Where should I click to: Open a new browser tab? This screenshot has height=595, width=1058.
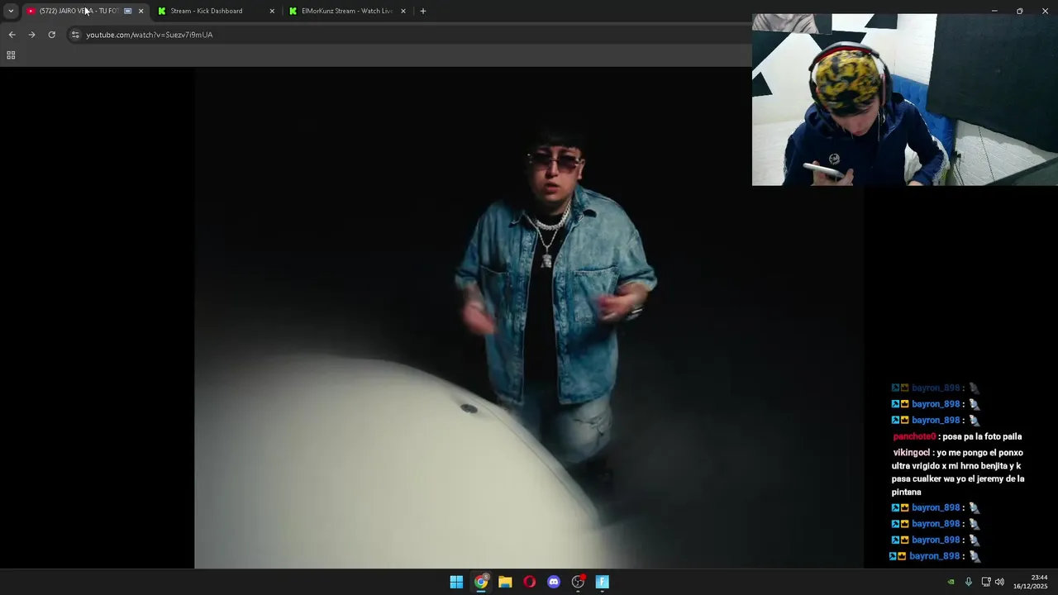[423, 11]
